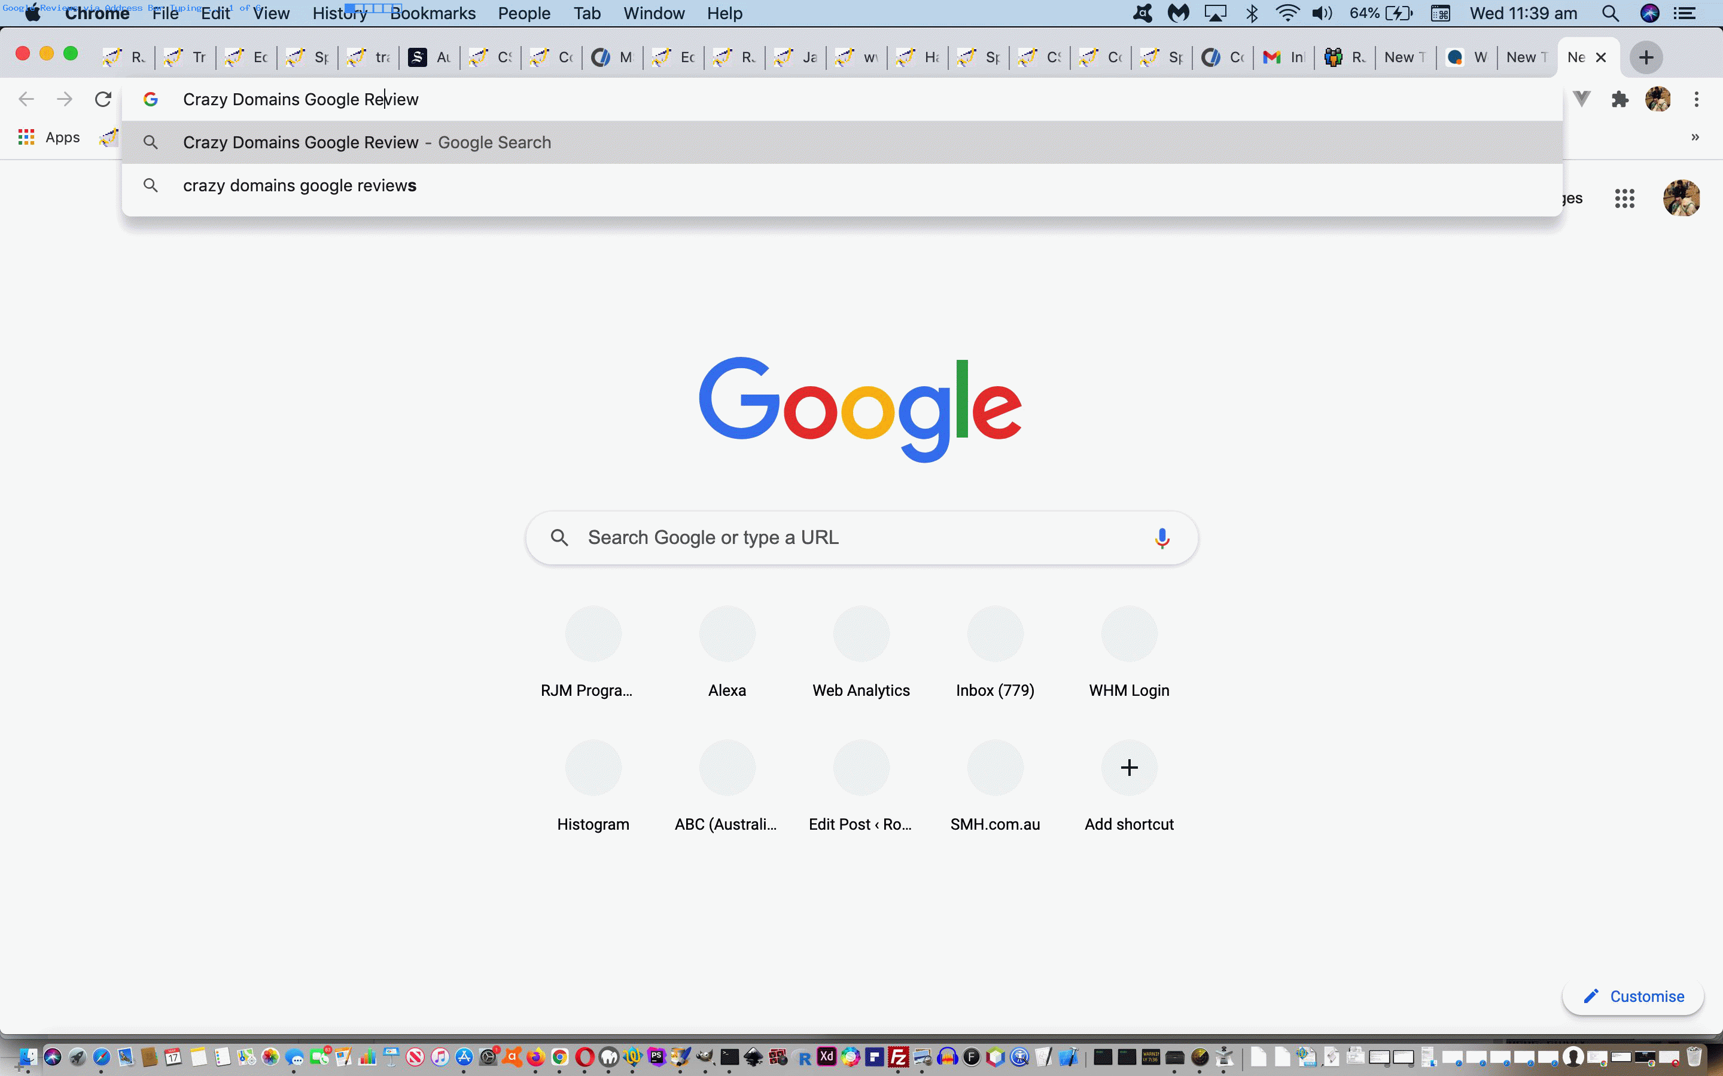Open the Histogram shortcut
Image resolution: width=1723 pixels, height=1076 pixels.
pos(593,785)
